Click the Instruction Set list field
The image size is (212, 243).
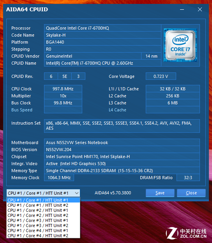[x=122, y=126]
